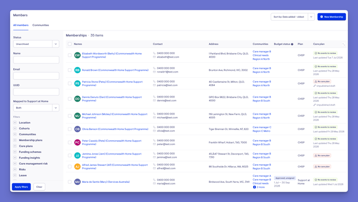The image size is (358, 202).
Task: Clear the filters
Action: [x=39, y=187]
